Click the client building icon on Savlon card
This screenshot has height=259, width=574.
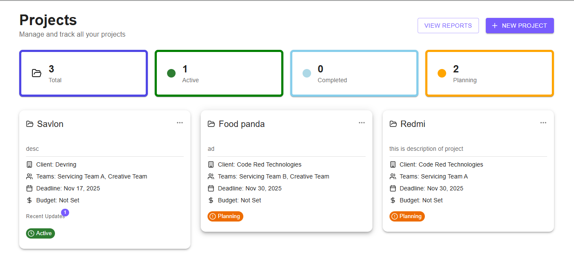[x=29, y=164]
